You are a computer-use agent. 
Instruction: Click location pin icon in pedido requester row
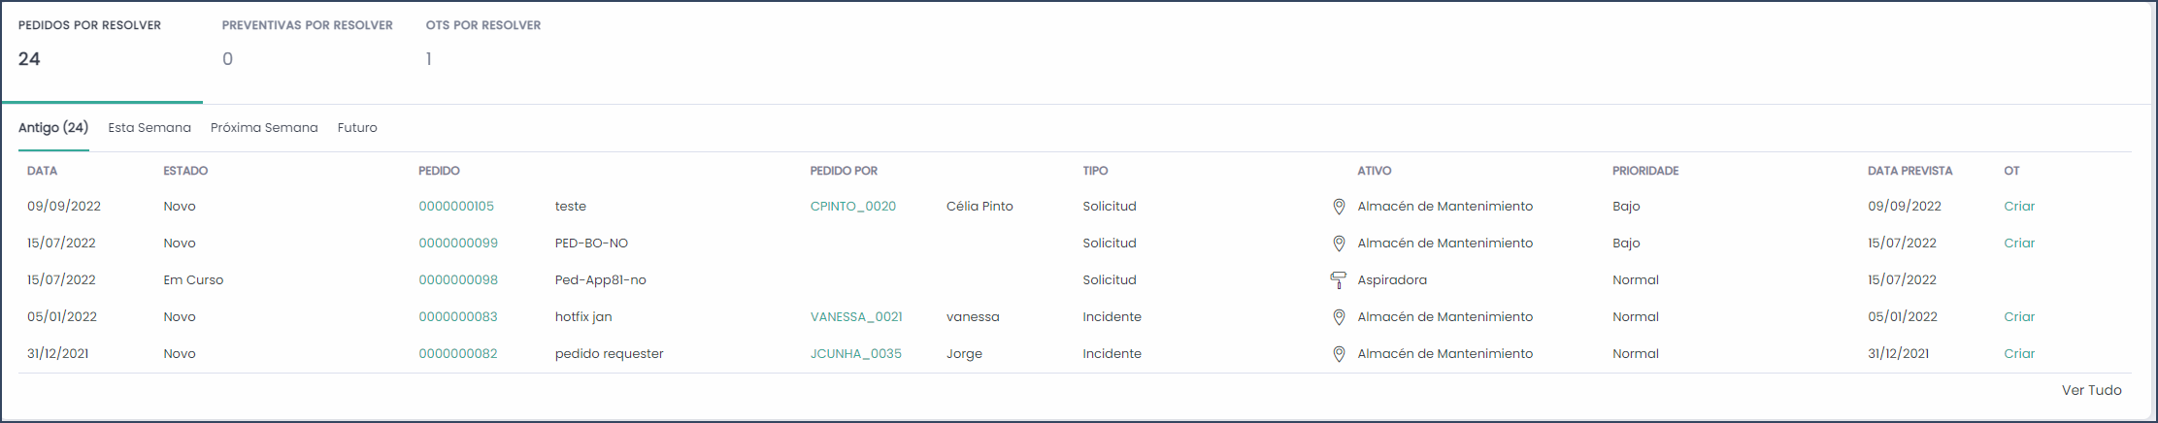tap(1339, 354)
